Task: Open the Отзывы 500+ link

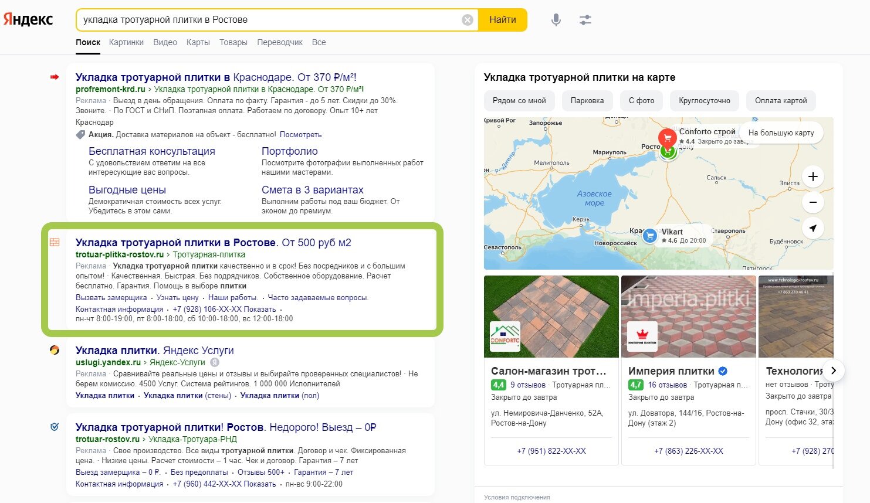Action: [x=261, y=473]
